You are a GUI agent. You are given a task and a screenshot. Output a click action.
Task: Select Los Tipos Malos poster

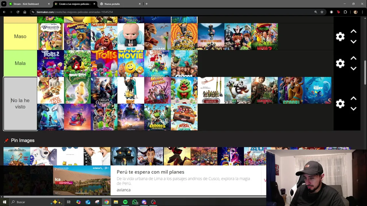point(50,90)
